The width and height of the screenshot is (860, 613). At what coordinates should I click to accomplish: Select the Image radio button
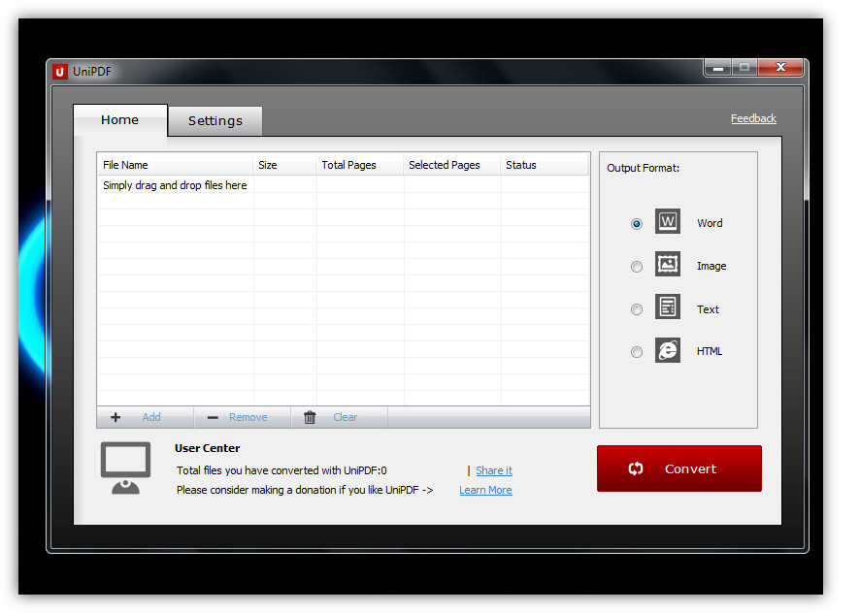[637, 267]
